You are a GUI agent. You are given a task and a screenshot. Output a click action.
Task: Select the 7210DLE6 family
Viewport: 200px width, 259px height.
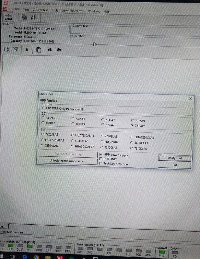[139, 149]
